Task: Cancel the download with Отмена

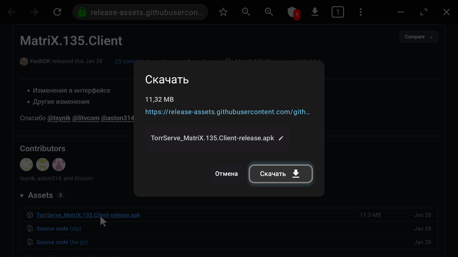Action: tap(226, 174)
